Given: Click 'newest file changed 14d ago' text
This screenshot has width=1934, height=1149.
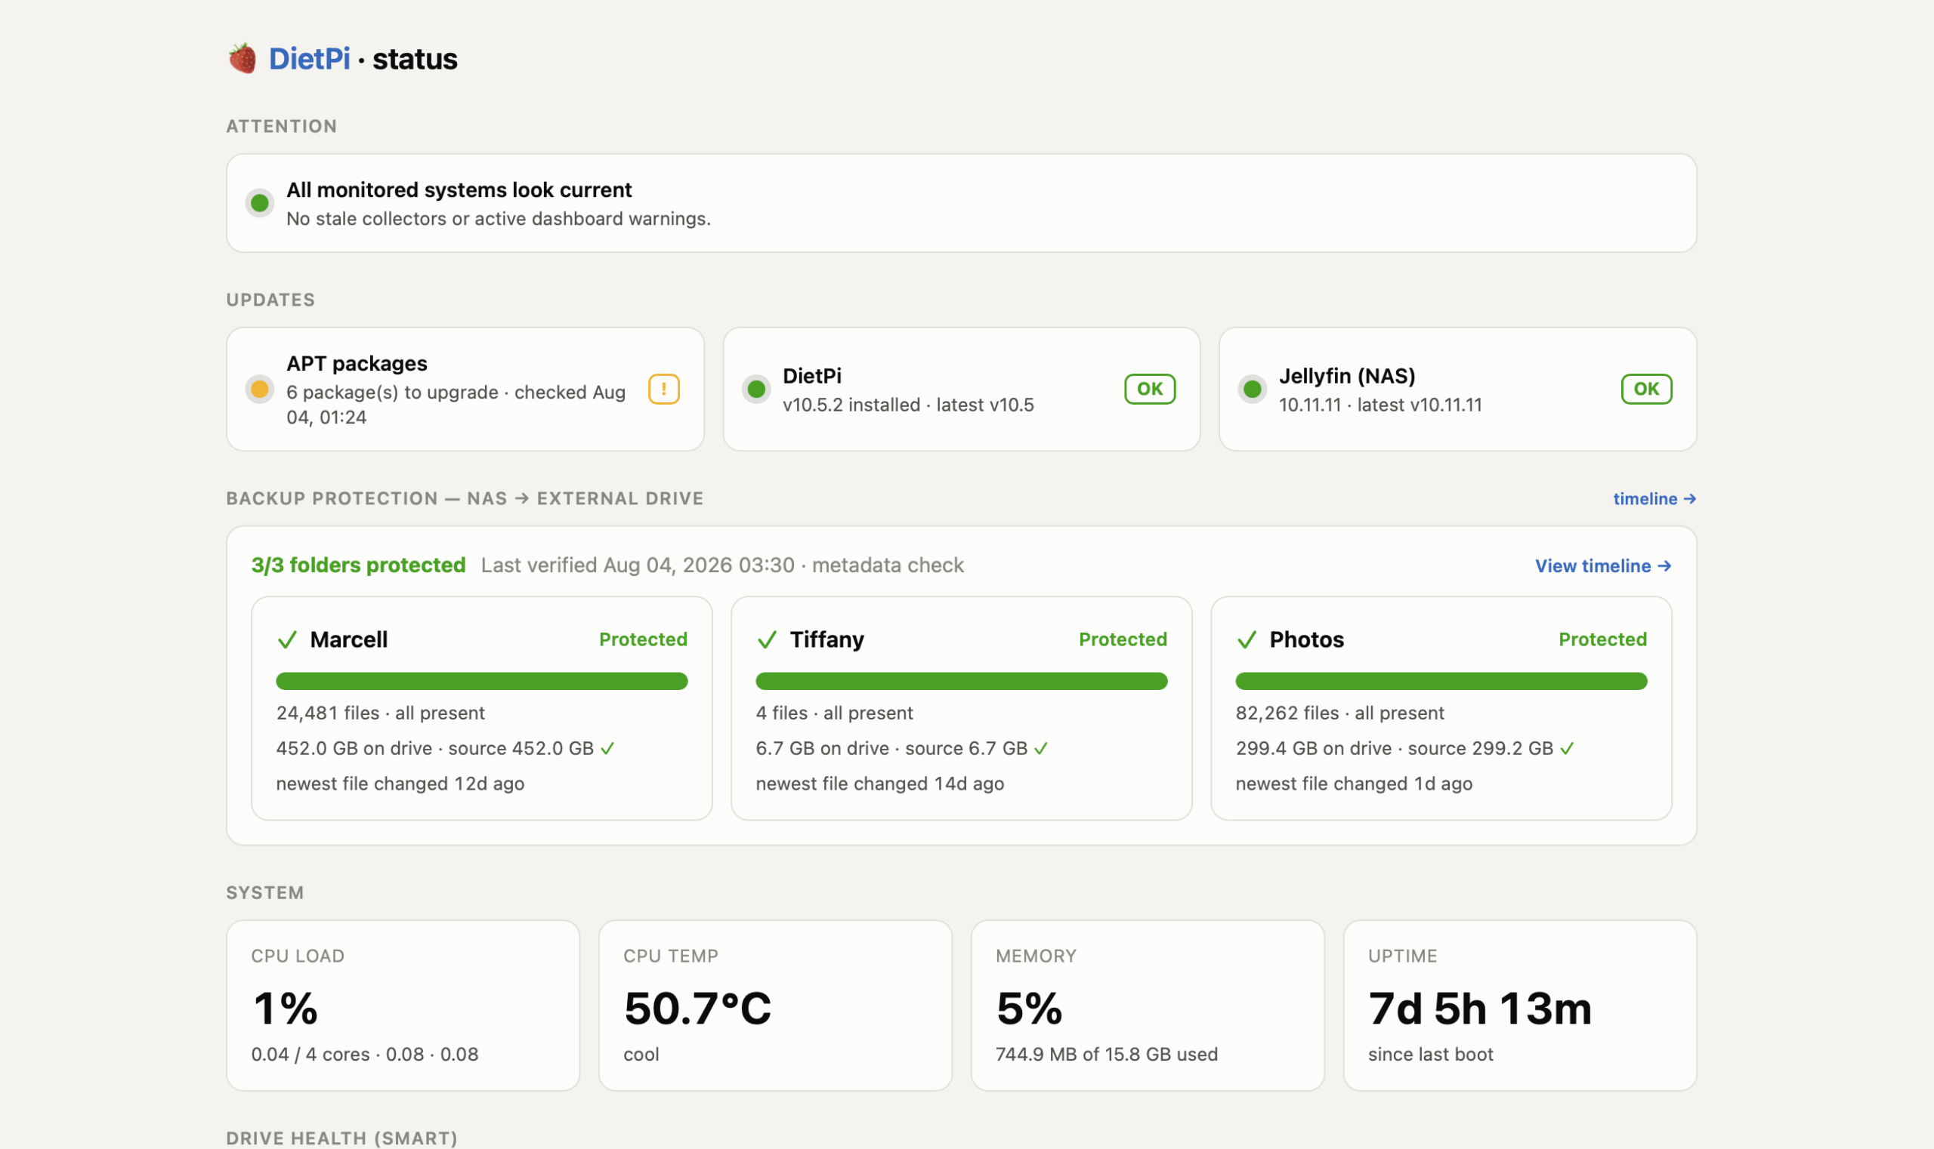Looking at the screenshot, I should click(x=879, y=784).
